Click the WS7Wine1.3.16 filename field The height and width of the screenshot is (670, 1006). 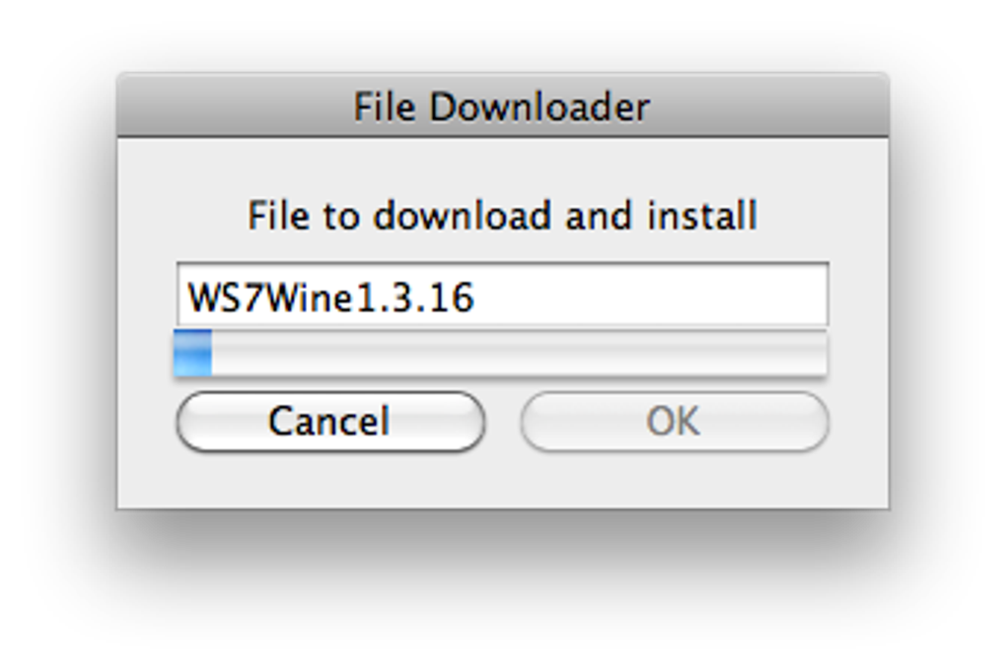tap(501, 296)
